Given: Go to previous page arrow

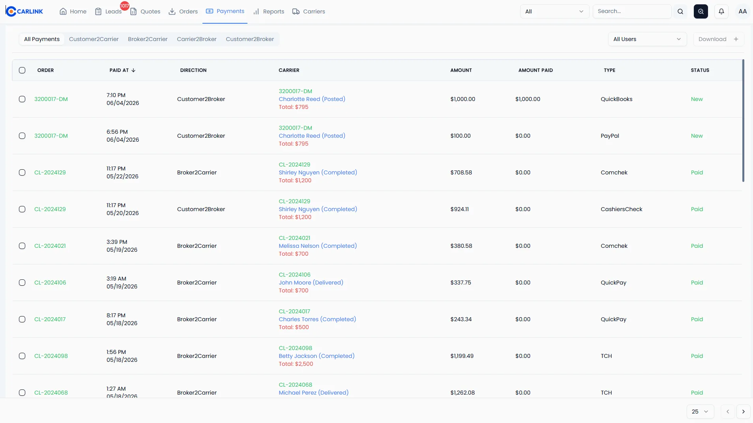Looking at the screenshot, I should pos(728,412).
